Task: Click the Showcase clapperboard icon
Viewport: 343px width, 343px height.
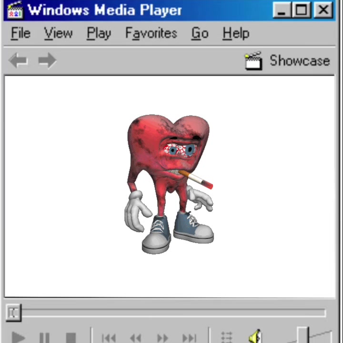Action: (x=253, y=61)
